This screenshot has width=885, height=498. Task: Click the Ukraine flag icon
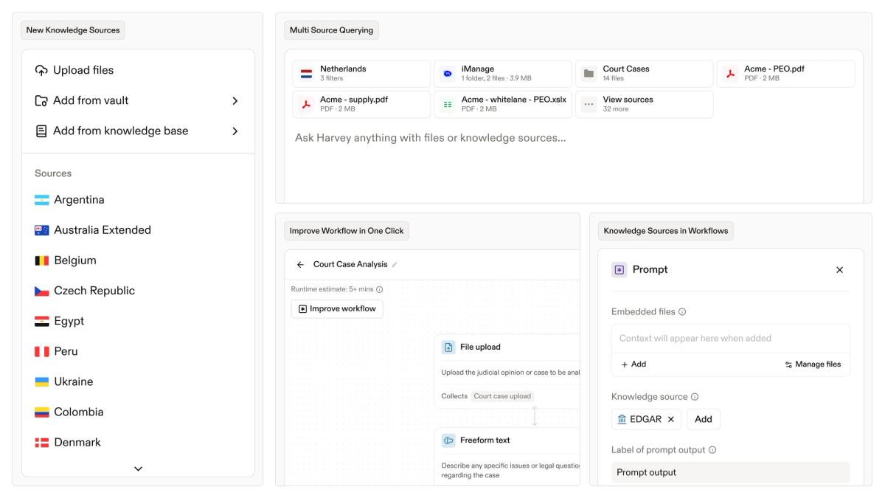[42, 381]
